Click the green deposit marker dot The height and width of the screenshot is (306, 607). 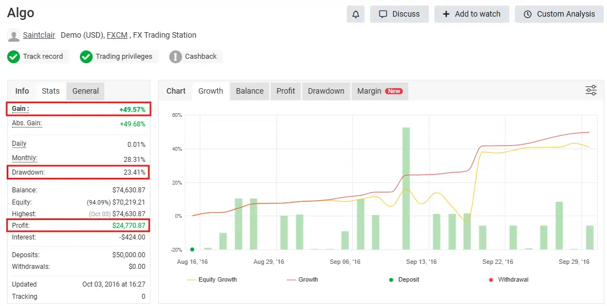point(192,249)
